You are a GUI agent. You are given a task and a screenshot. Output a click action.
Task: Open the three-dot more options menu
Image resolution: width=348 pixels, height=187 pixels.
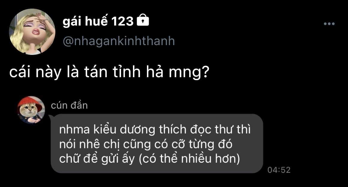329,24
